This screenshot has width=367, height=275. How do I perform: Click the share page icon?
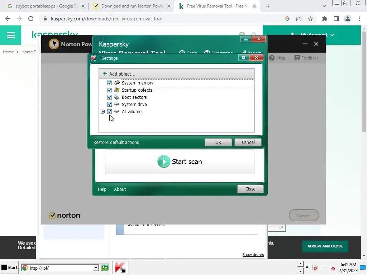(299, 19)
